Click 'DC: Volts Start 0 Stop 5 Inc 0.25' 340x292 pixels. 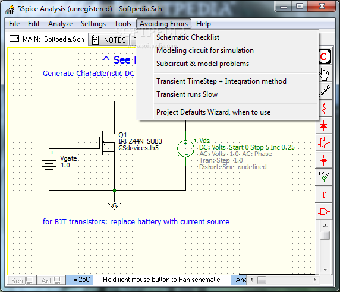pyautogui.click(x=247, y=147)
